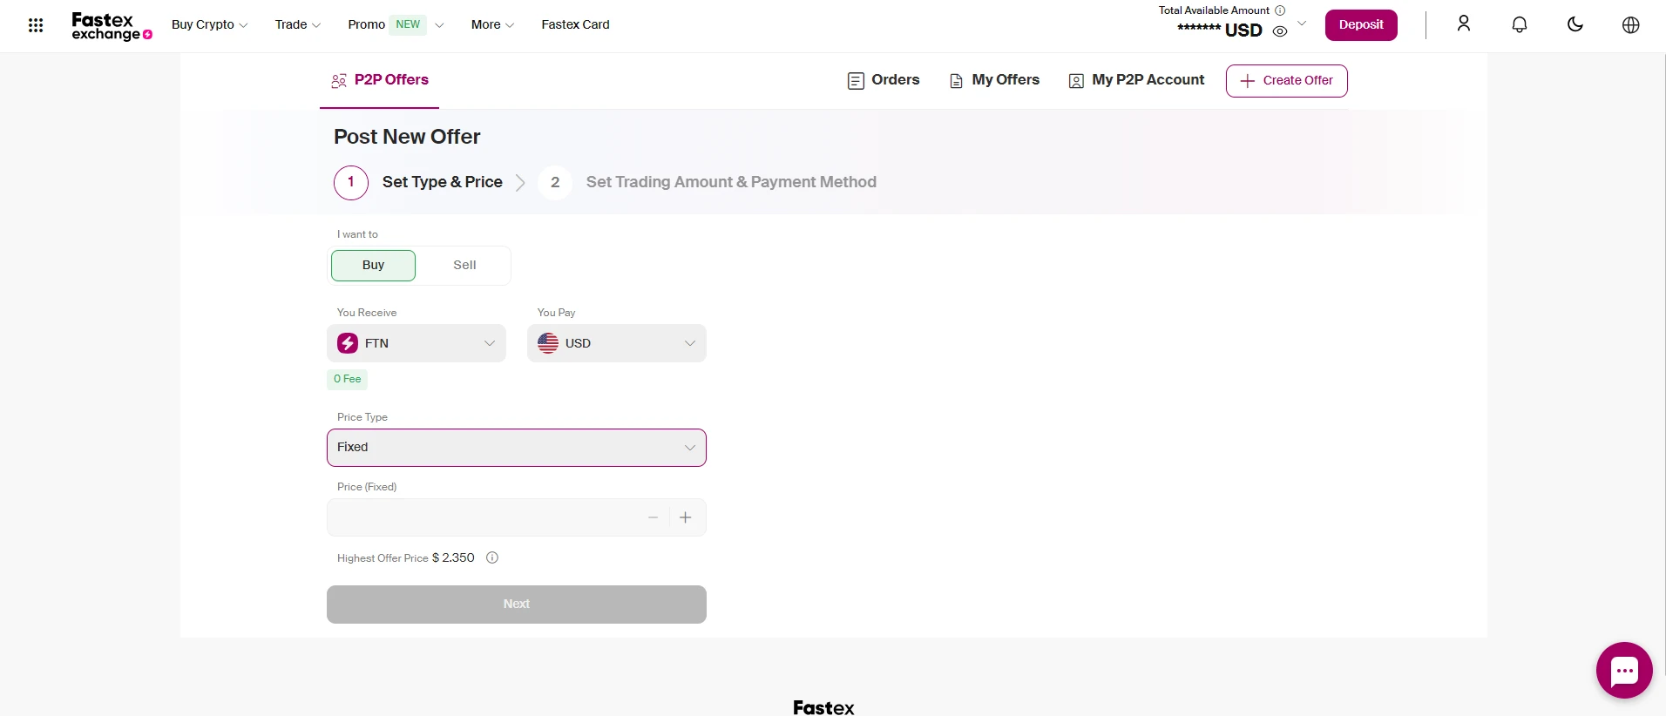This screenshot has width=1666, height=716.
Task: Open the My Offers tab
Action: (994, 80)
